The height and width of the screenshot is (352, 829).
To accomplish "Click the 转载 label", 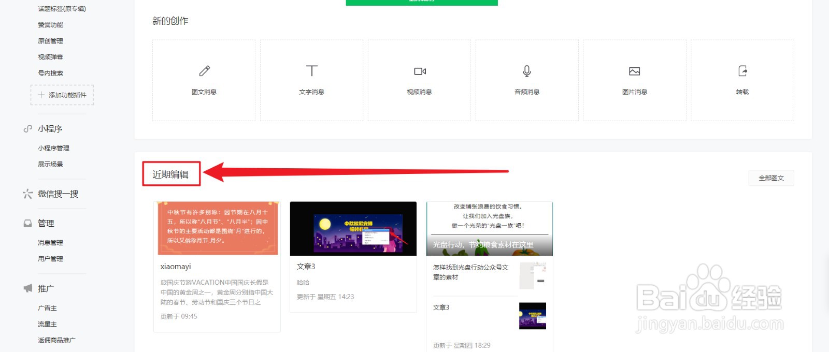I will pyautogui.click(x=742, y=92).
